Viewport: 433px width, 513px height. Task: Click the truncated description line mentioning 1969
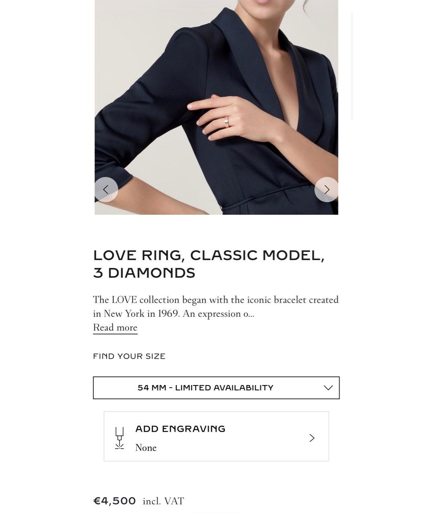(x=174, y=314)
